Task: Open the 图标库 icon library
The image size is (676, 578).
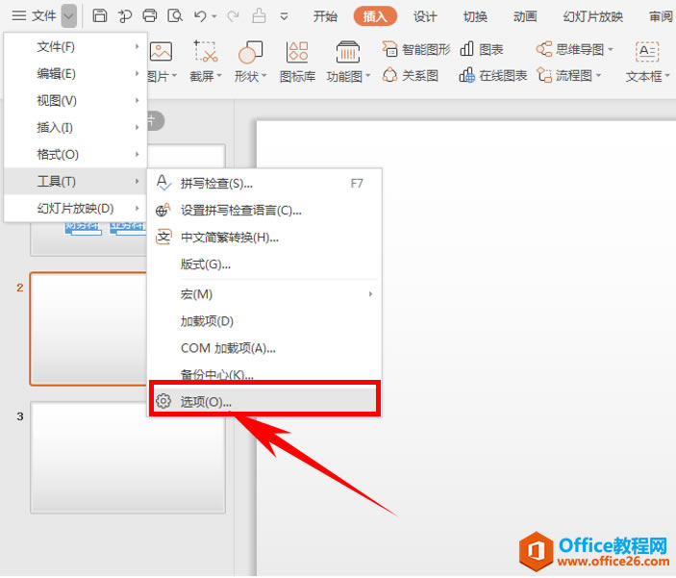Action: tap(297, 52)
